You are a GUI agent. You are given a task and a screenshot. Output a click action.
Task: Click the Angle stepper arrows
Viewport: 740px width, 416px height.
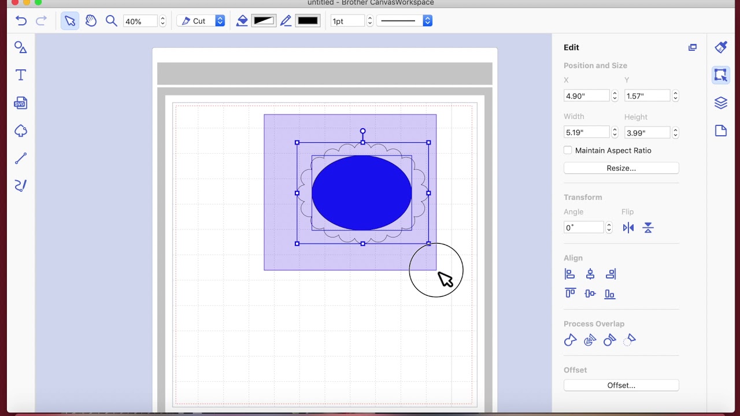point(609,228)
